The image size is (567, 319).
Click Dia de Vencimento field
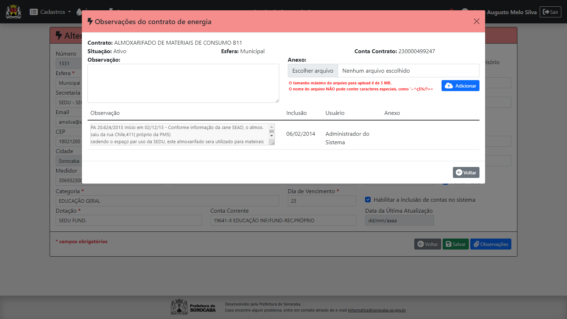coord(322,201)
